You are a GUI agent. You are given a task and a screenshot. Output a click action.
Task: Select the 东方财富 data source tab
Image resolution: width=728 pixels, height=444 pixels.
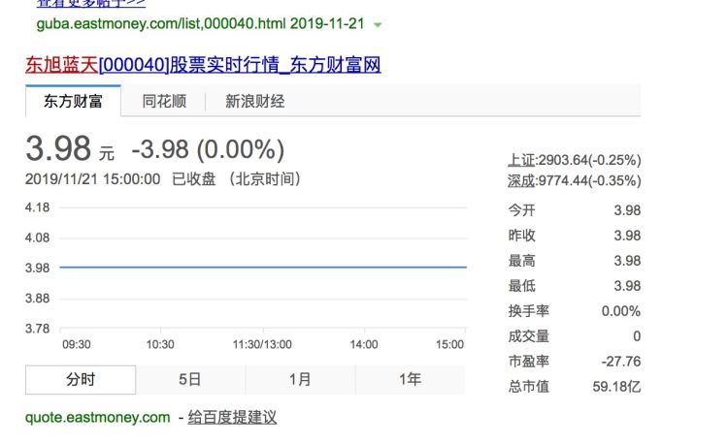point(73,101)
